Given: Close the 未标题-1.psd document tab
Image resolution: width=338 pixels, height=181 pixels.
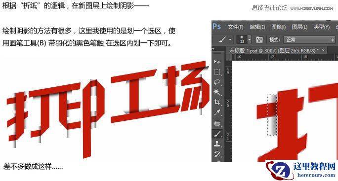Looking at the screenshot, I should point(323,50).
